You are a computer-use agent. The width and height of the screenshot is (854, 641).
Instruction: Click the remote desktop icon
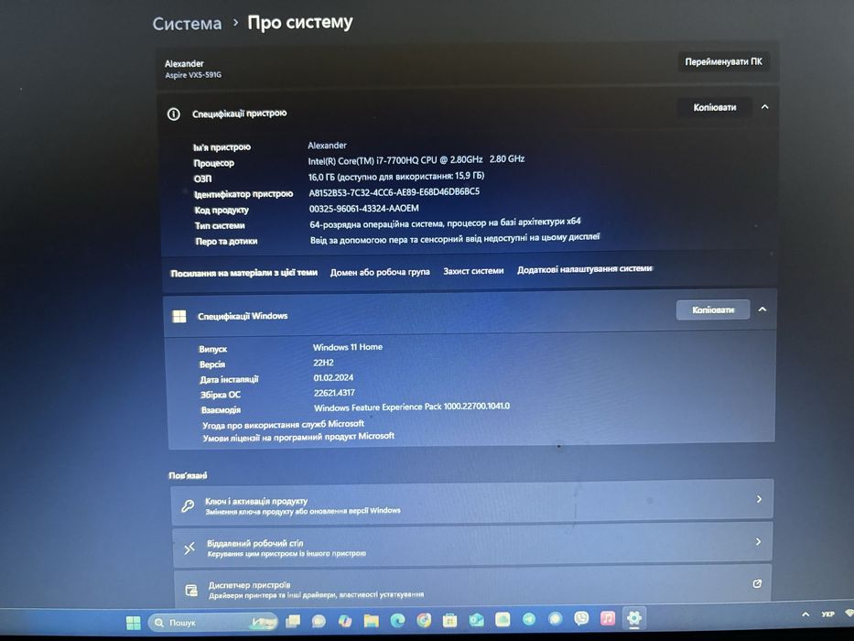189,549
